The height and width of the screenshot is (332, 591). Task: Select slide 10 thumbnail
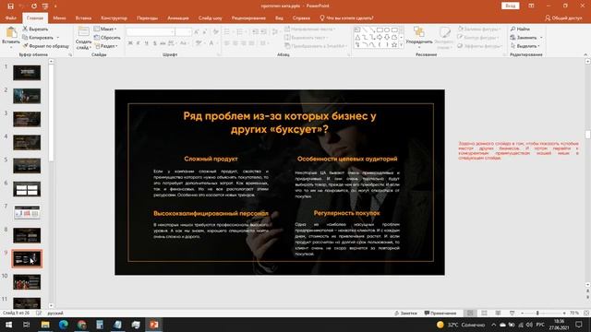coord(27,282)
